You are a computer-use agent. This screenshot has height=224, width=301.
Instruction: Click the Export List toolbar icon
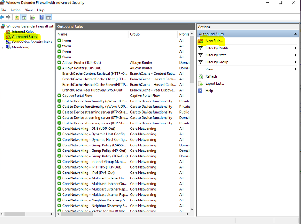point(33,17)
